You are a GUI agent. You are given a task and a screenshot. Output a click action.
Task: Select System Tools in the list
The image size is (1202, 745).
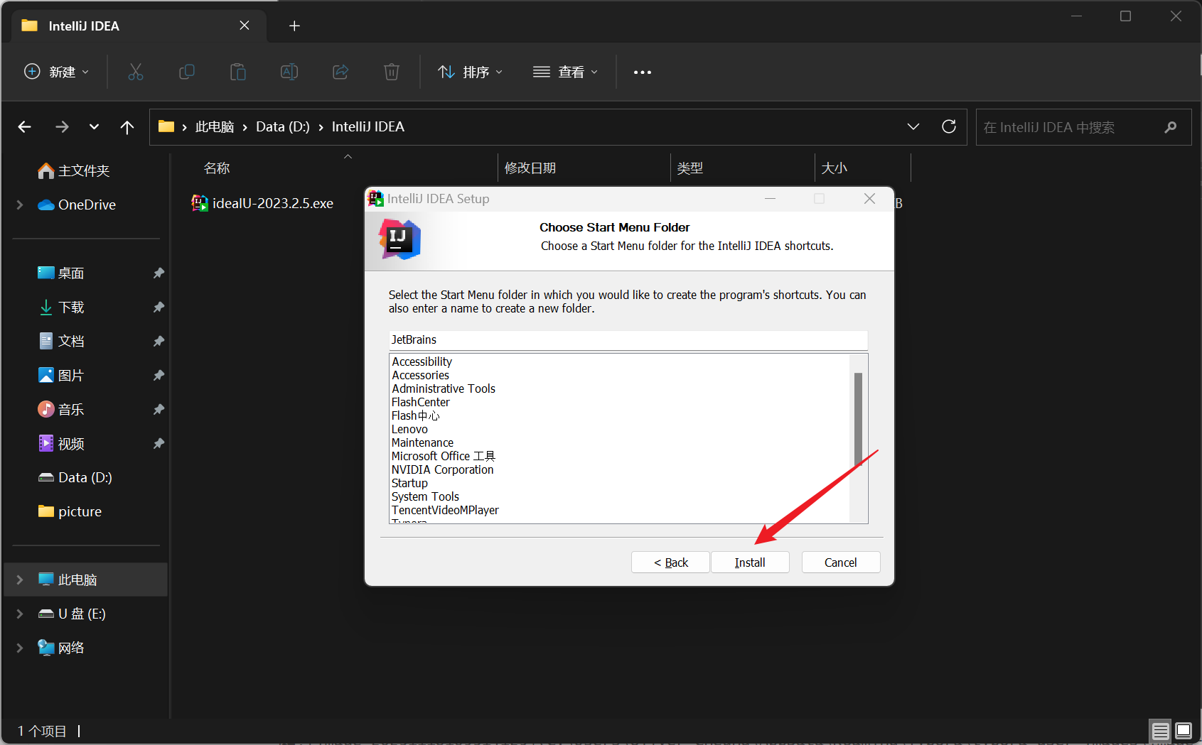point(425,496)
